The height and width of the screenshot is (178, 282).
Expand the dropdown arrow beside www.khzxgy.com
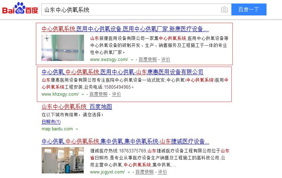click(x=83, y=95)
